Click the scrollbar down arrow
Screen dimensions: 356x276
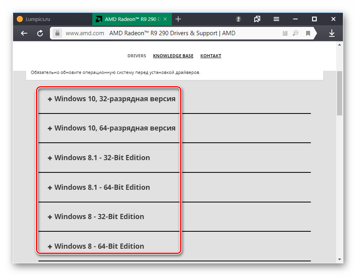click(339, 259)
